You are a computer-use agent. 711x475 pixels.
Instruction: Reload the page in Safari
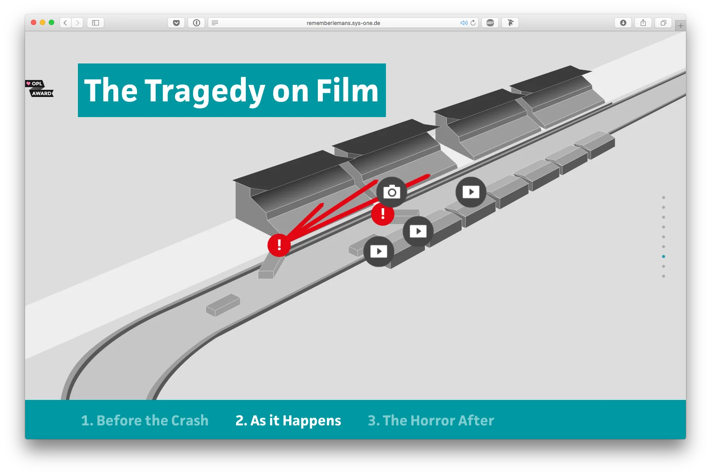pyautogui.click(x=473, y=23)
